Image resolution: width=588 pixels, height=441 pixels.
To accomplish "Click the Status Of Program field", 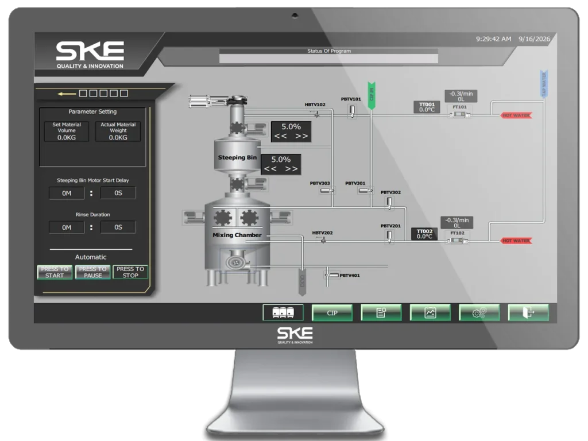I will [x=328, y=59].
